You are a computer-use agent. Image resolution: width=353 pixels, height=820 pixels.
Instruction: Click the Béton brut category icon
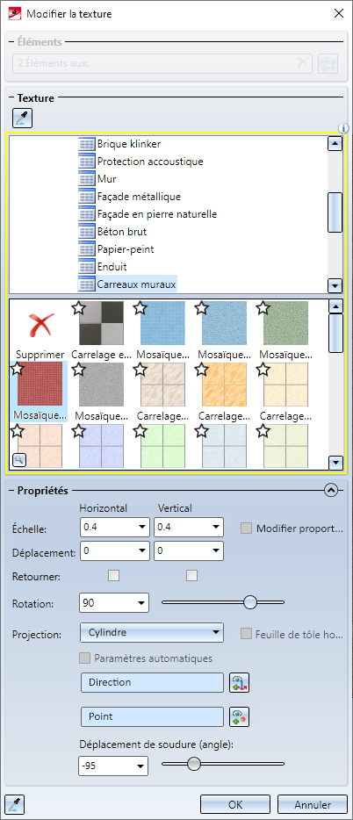[86, 232]
